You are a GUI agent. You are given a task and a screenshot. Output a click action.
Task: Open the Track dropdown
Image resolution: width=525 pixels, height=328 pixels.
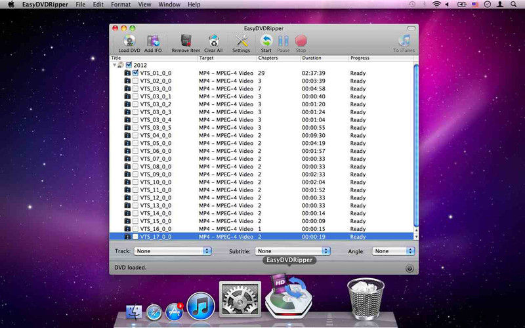[173, 251]
